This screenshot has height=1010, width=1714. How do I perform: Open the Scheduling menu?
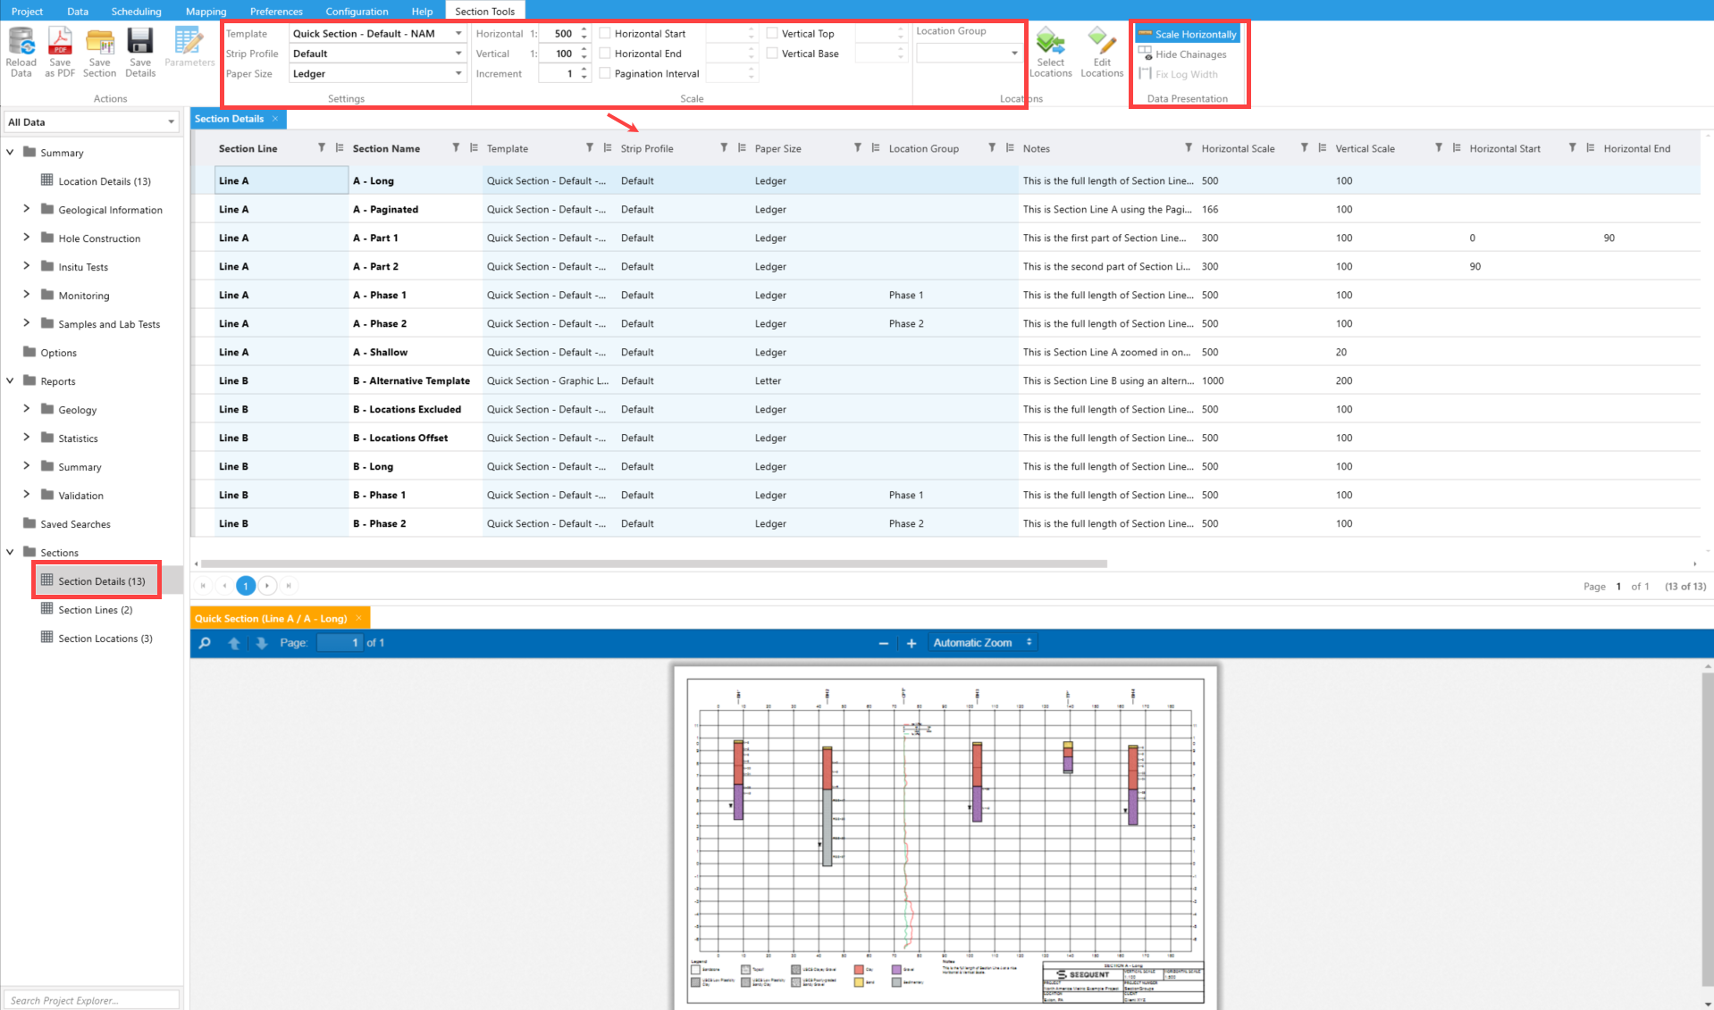click(x=136, y=12)
